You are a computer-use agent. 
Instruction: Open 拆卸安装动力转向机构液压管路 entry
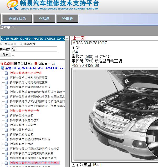pos(30,87)
